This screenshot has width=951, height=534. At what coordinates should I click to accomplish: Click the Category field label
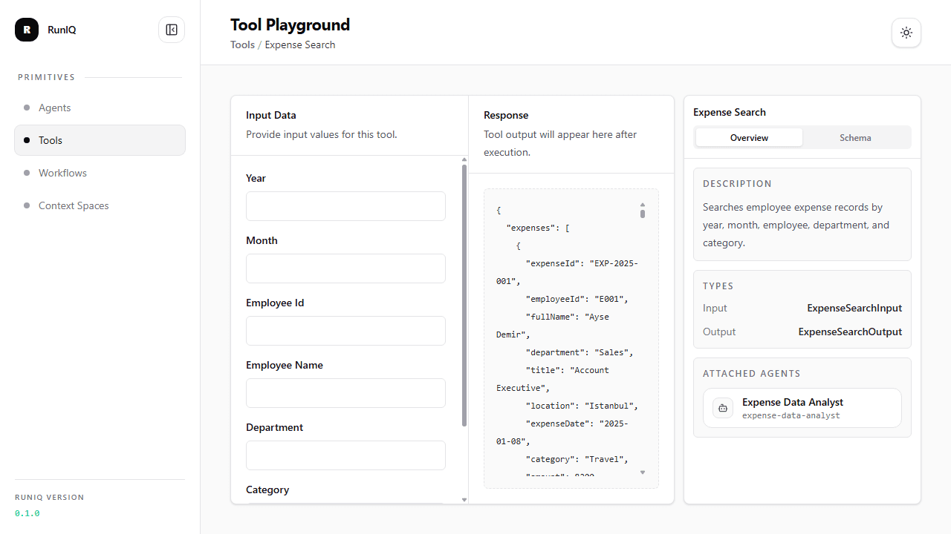pos(267,489)
